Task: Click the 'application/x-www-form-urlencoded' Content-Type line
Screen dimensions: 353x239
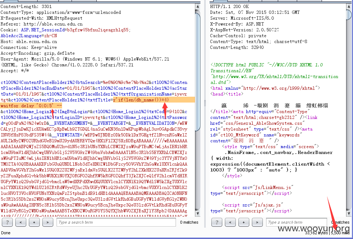Action: [x=61, y=12]
